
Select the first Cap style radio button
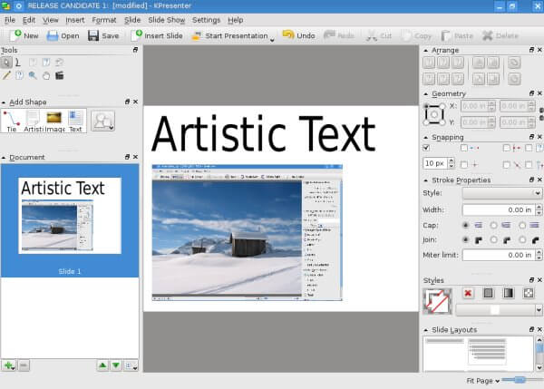click(x=466, y=225)
